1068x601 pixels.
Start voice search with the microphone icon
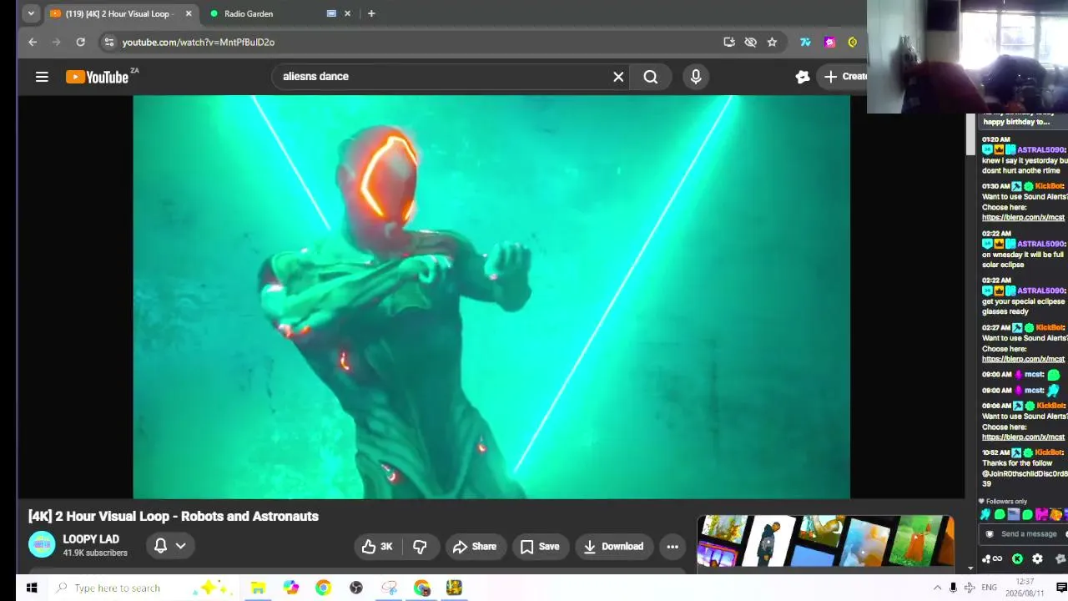[696, 77]
